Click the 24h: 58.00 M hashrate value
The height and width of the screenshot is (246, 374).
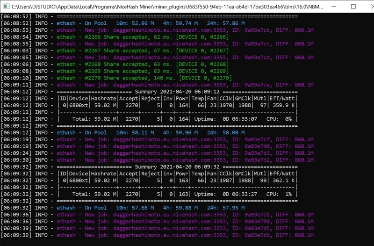(x=226, y=133)
